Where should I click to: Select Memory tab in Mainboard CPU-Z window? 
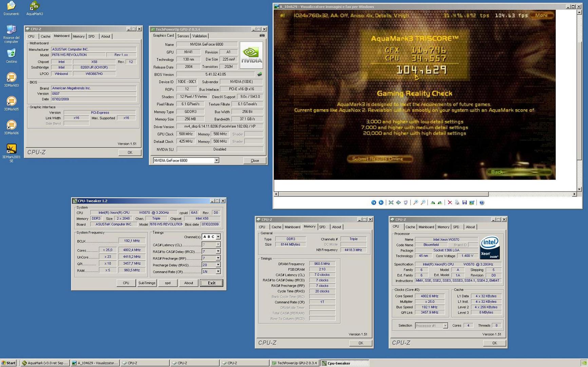pos(78,36)
